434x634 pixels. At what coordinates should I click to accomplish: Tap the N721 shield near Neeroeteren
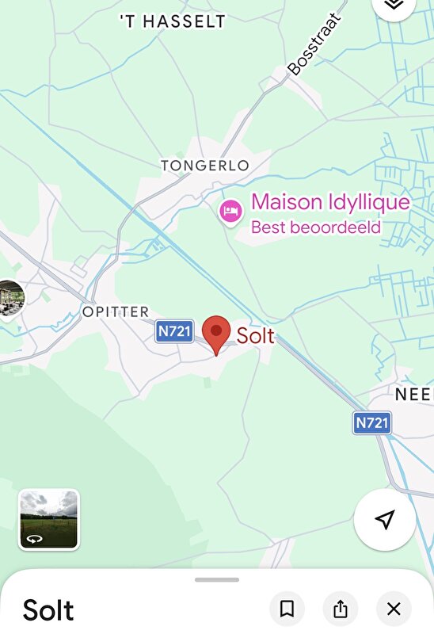[x=371, y=423]
